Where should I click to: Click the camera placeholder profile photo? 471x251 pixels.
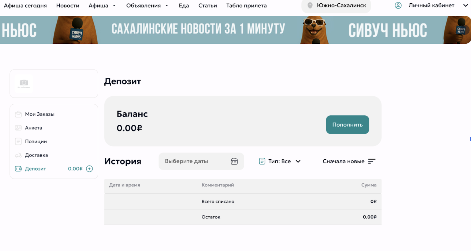coord(24,83)
